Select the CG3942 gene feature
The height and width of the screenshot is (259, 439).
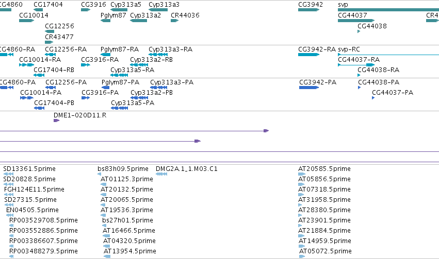click(309, 10)
